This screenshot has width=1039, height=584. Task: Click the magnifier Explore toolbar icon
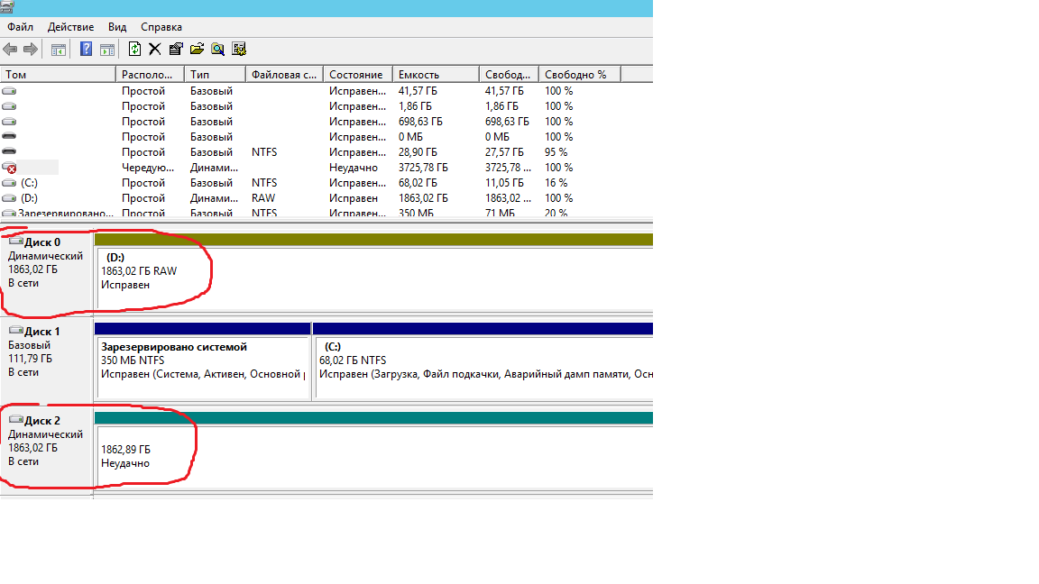point(217,50)
